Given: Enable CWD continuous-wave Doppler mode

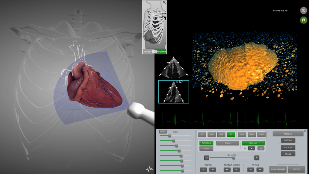Looking at the screenshot, I should click(262, 134).
